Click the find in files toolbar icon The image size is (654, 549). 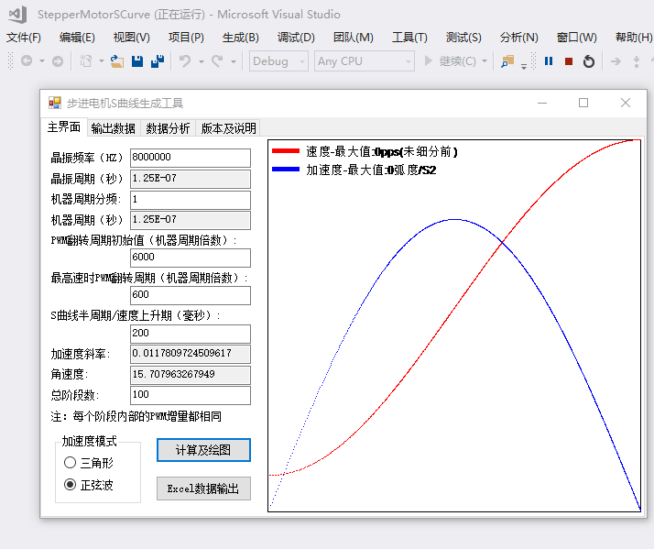[x=507, y=61]
